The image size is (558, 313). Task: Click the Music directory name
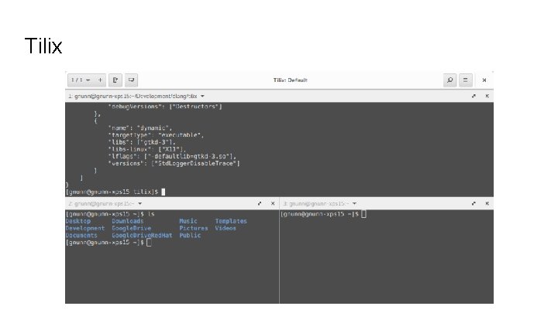point(188,221)
